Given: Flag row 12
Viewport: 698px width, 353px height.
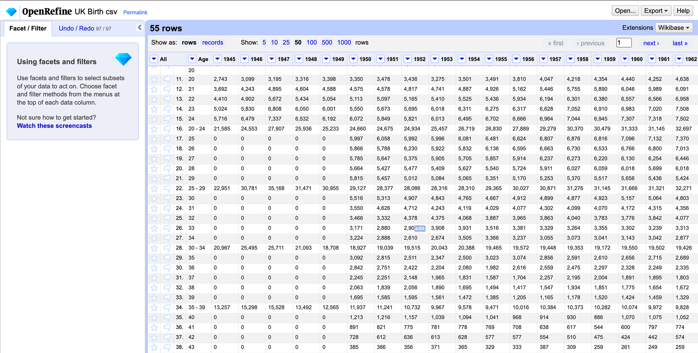Looking at the screenshot, I should pyautogui.click(x=167, y=89).
